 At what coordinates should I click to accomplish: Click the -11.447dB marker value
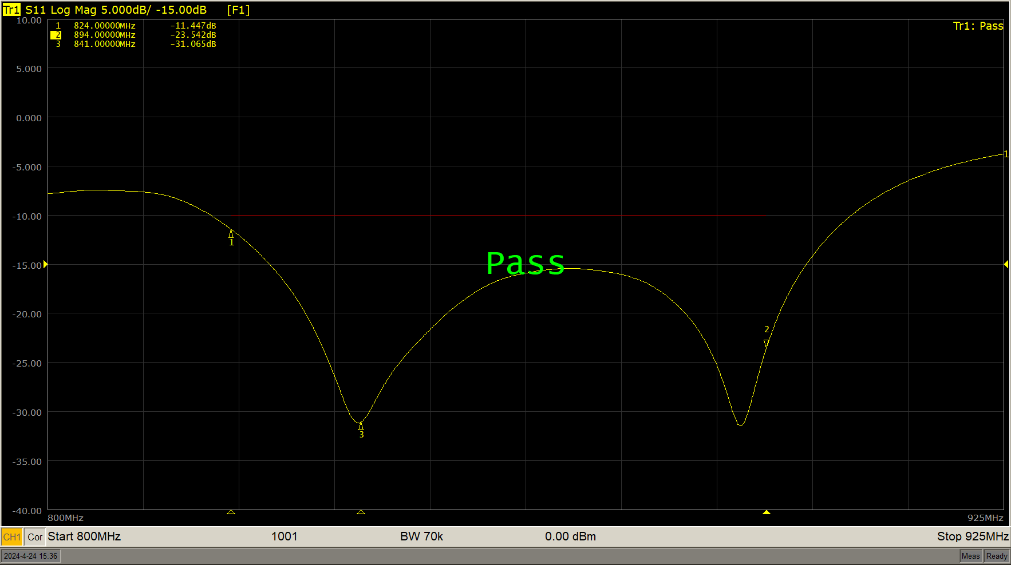tap(193, 26)
